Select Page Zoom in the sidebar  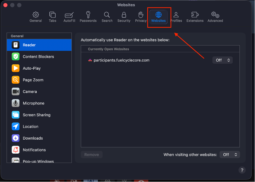[x=33, y=80]
